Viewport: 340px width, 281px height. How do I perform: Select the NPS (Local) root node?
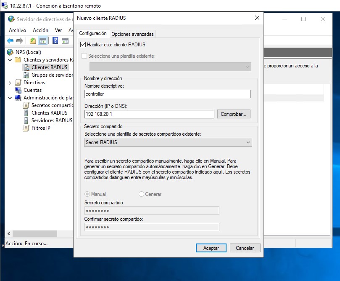click(x=28, y=52)
